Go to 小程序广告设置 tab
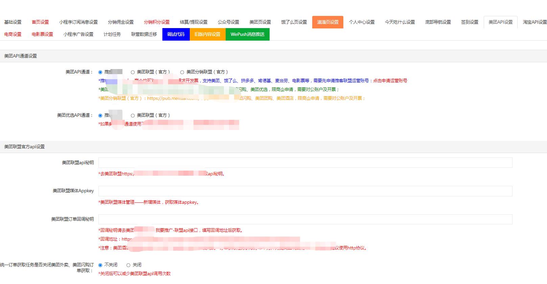Image resolution: width=547 pixels, height=284 pixels. click(x=78, y=34)
